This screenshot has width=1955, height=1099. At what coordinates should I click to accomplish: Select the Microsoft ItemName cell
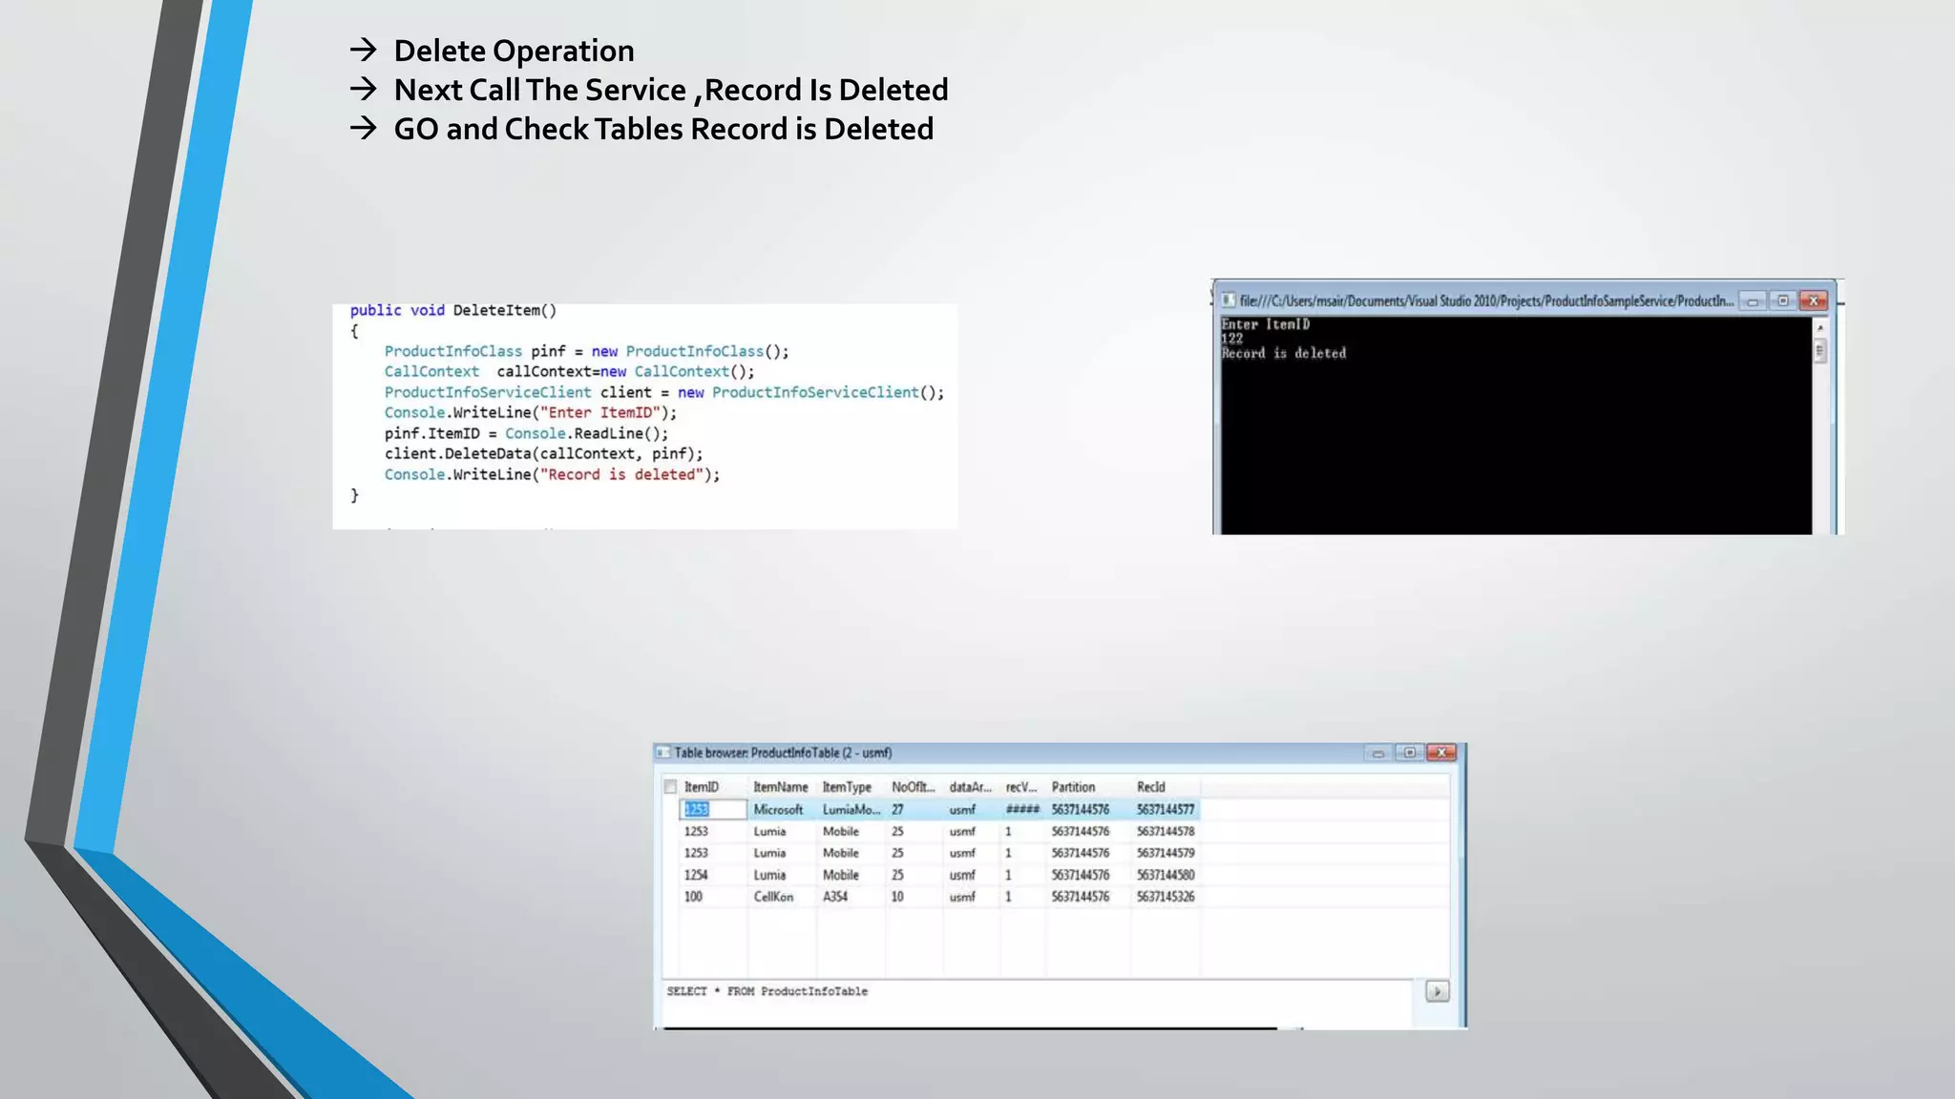(x=779, y=809)
